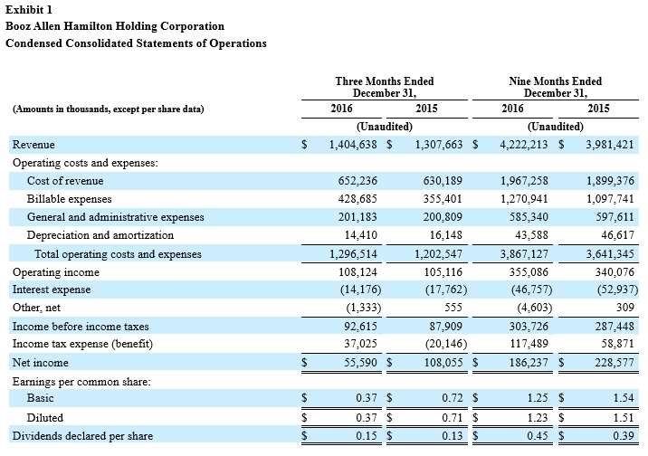Image resolution: width=648 pixels, height=456 pixels.
Task: Click the Other, net row label
Action: (x=39, y=308)
